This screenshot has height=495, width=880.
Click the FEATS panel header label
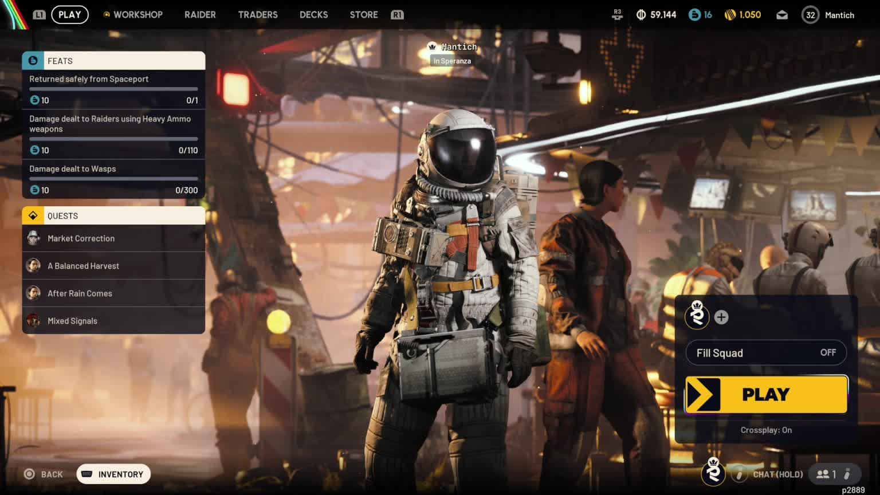click(x=60, y=61)
